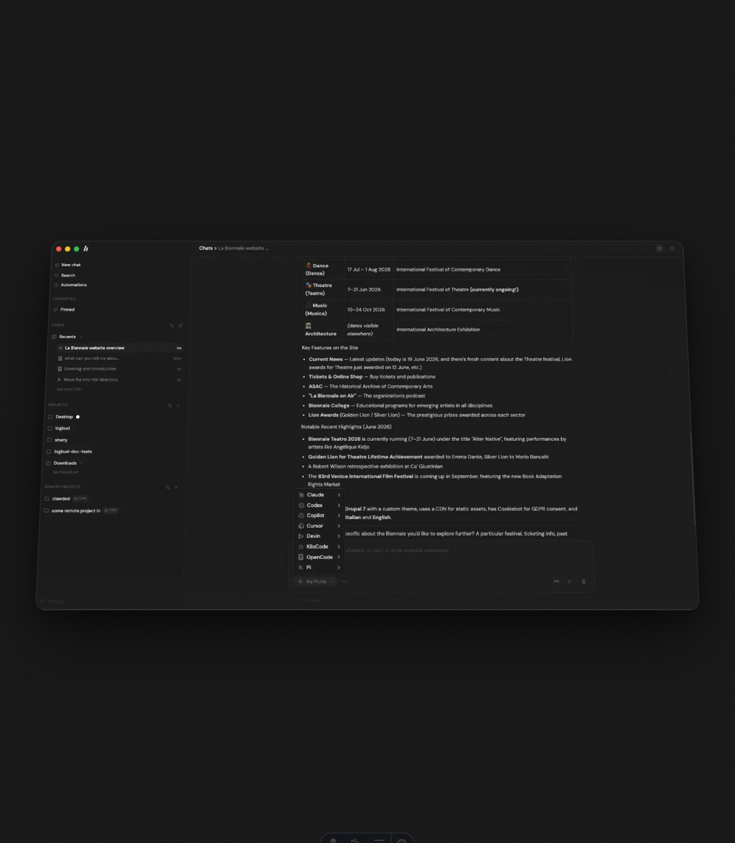
Task: Choose Copilot from the provider menu
Action: tap(319, 516)
